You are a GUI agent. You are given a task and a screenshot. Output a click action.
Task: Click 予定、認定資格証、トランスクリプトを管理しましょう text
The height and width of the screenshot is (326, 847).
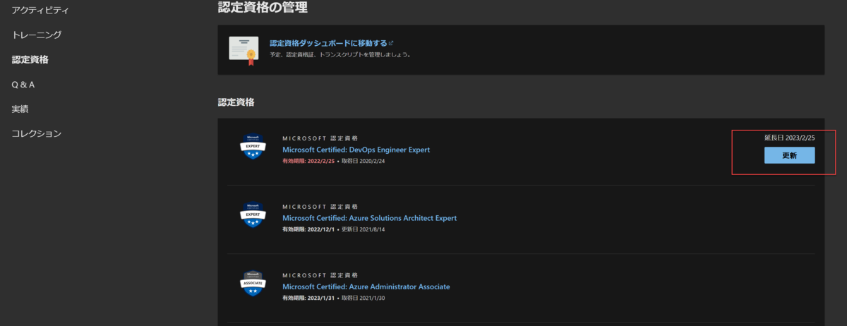340,54
